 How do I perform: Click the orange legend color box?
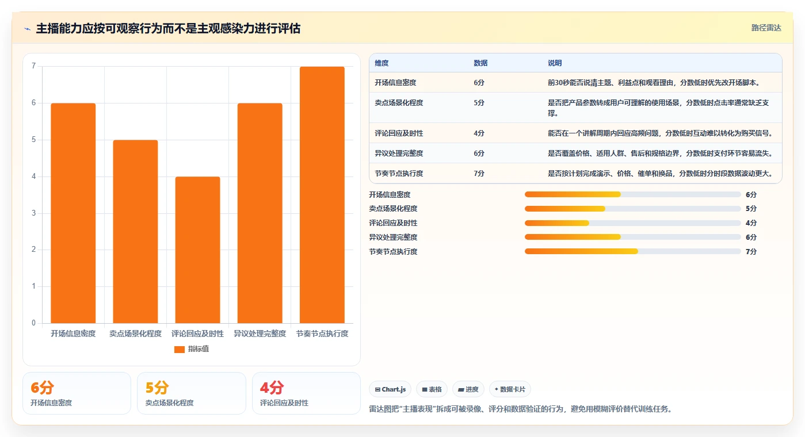click(180, 349)
